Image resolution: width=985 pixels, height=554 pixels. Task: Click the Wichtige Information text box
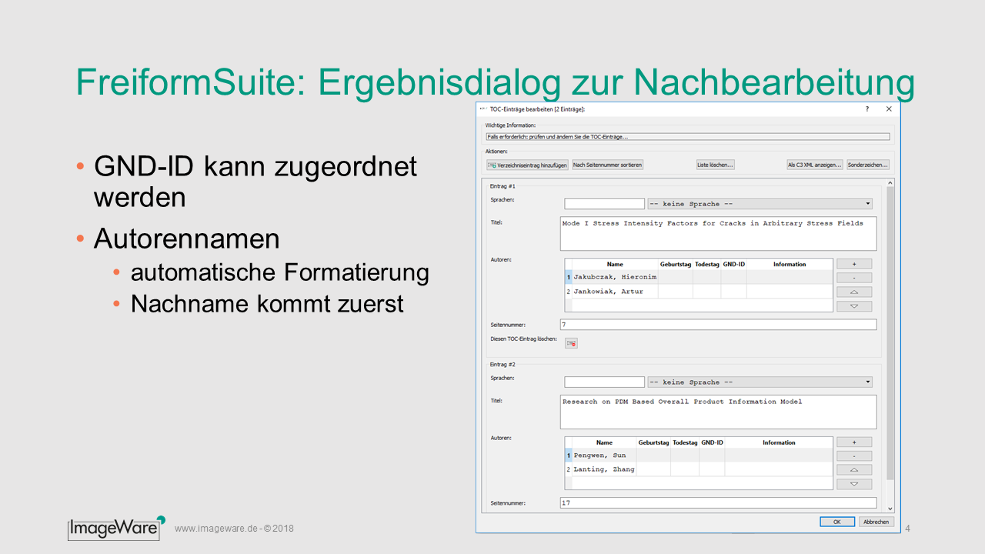pos(687,137)
